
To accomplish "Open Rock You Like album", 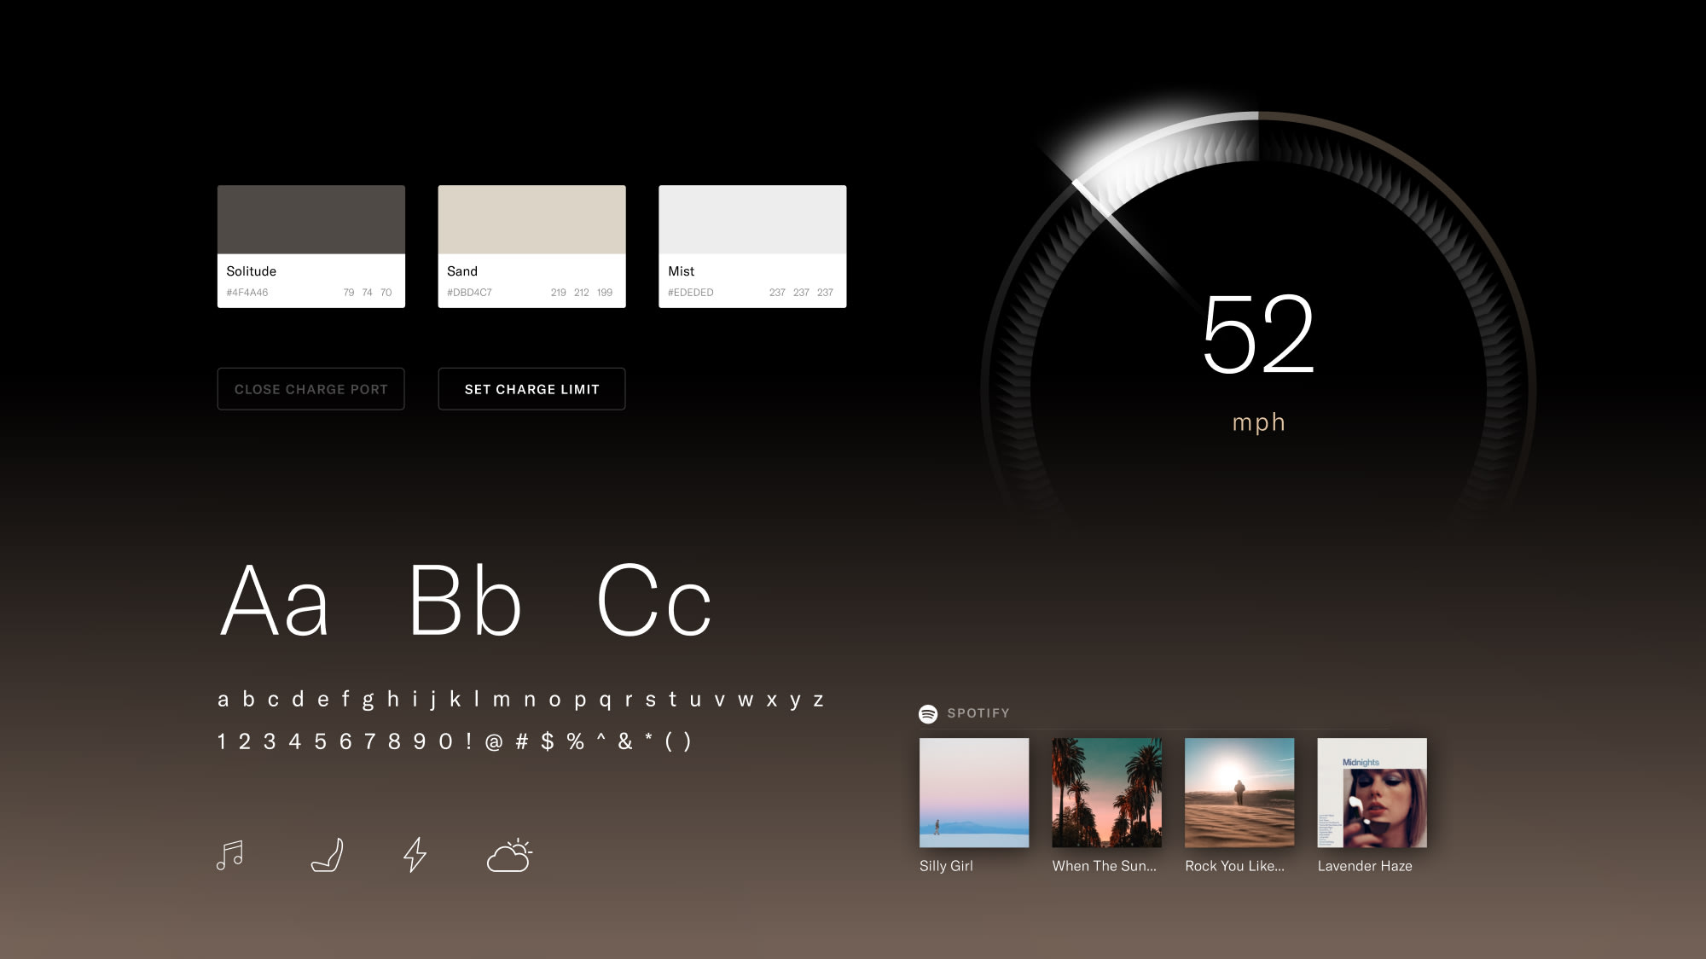I will (x=1238, y=793).
